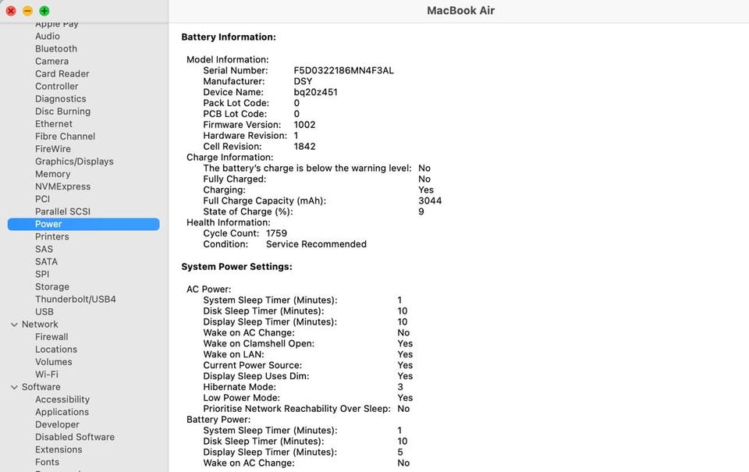Collapse the Software section chevron

14,387
